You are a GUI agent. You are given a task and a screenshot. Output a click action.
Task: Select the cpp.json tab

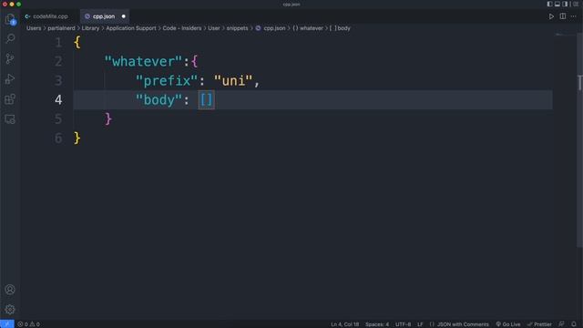click(104, 16)
